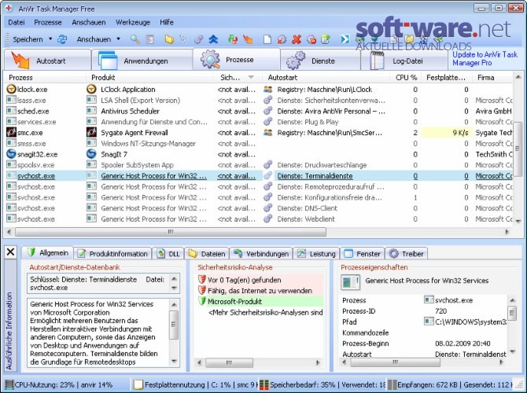Click the gears icon beside Dienste: Druckwarteschlange
Viewport: 527px width, 393px height.
(268, 164)
